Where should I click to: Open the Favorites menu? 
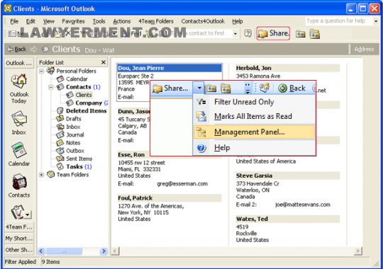[73, 21]
